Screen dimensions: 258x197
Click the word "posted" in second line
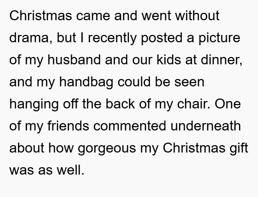pyautogui.click(x=162, y=38)
